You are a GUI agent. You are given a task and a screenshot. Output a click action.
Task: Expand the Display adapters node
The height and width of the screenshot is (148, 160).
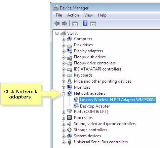63,51
